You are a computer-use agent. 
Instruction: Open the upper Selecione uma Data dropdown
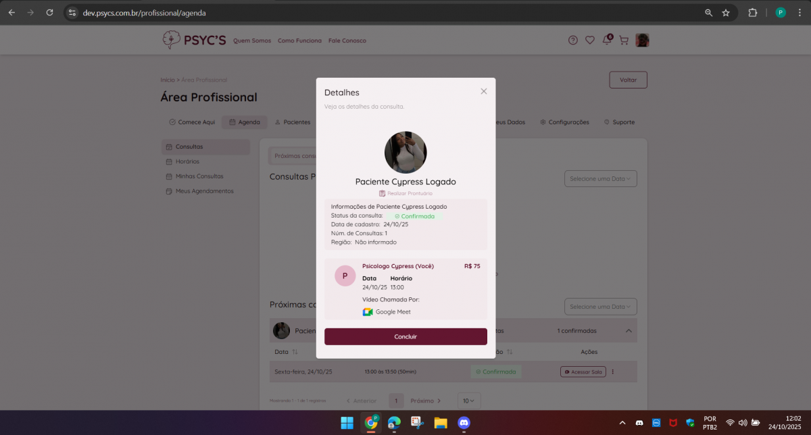point(600,179)
